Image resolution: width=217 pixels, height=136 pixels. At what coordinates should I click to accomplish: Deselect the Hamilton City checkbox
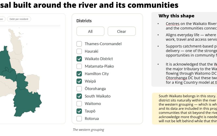click(79, 74)
